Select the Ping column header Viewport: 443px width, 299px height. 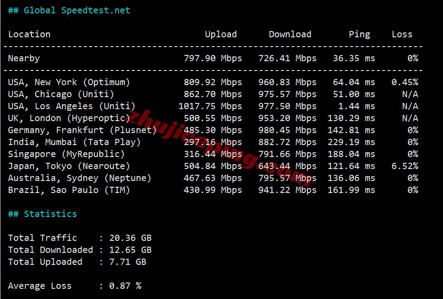360,35
